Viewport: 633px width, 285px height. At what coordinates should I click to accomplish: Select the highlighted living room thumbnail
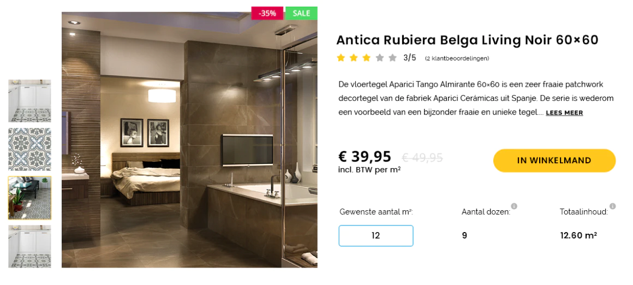[29, 198]
